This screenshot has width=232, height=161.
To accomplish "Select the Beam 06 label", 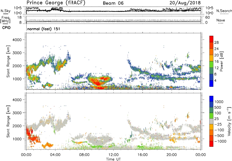I will pyautogui.click(x=113, y=3).
